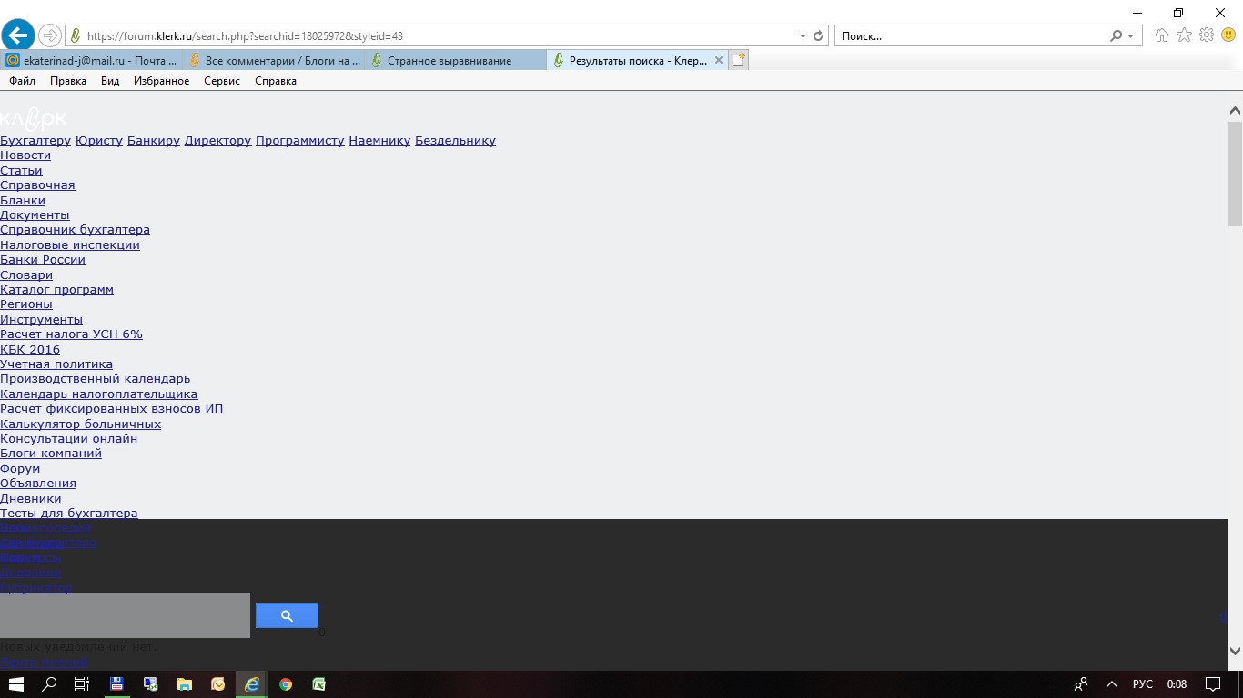
Task: Open the Chrome icon in the taskbar
Action: [286, 684]
